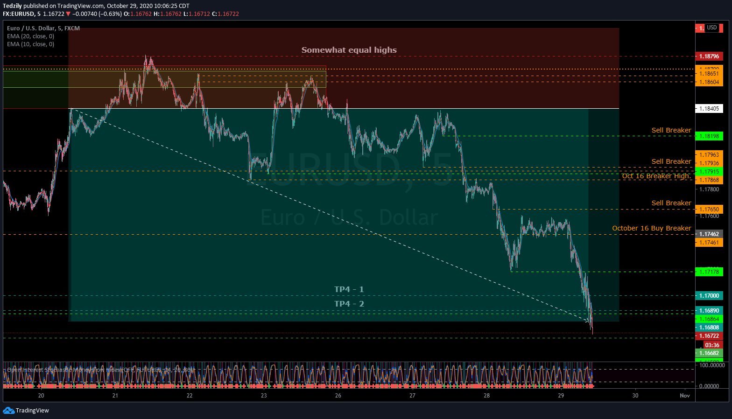Click the TradingView cloud logo icon
The image size is (732, 419).
click(8, 410)
